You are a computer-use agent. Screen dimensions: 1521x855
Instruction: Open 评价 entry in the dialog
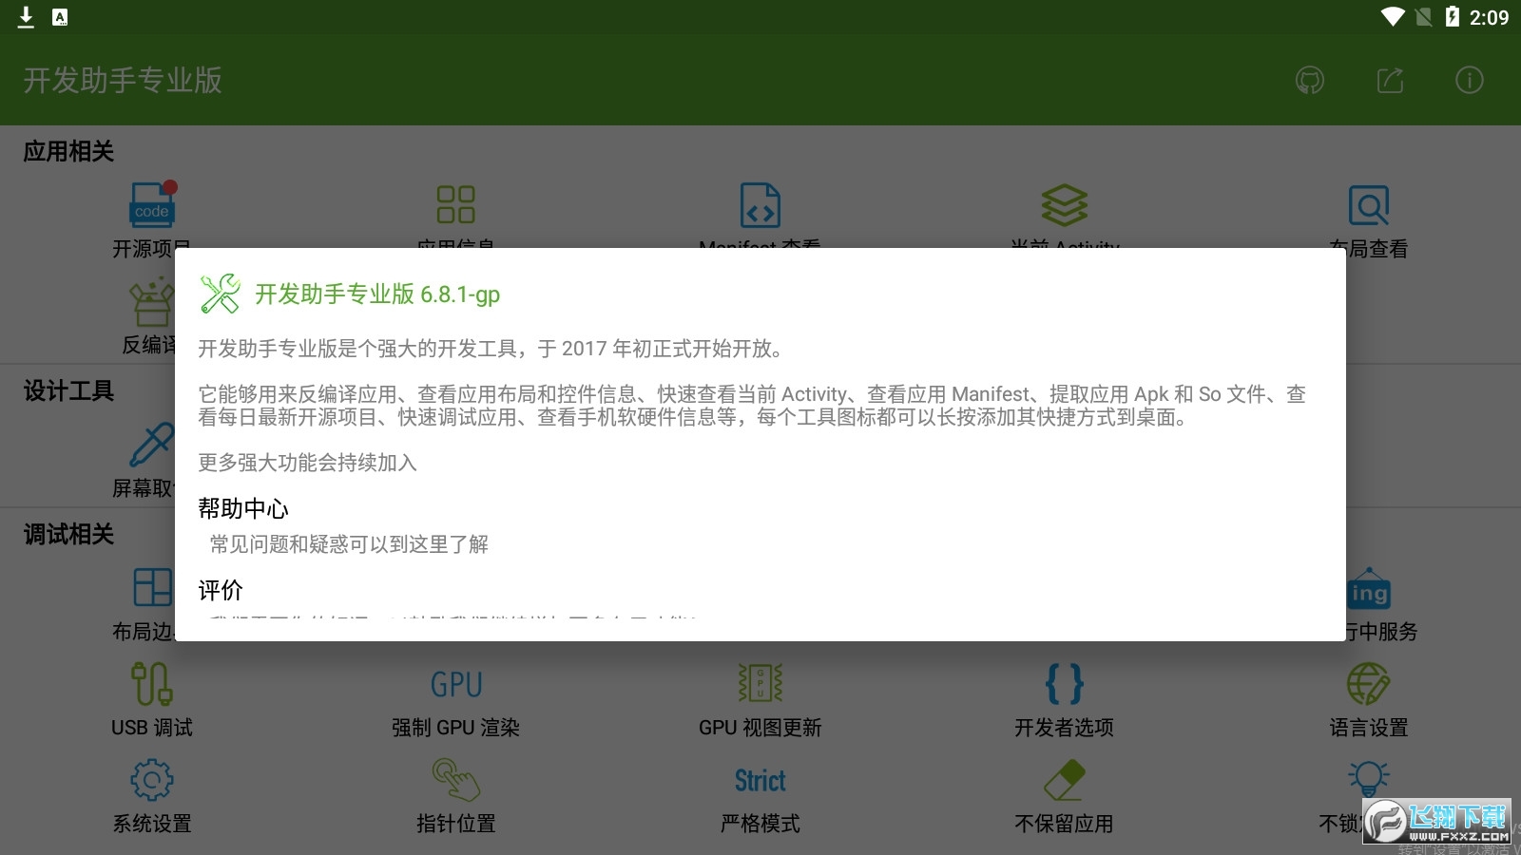221,591
